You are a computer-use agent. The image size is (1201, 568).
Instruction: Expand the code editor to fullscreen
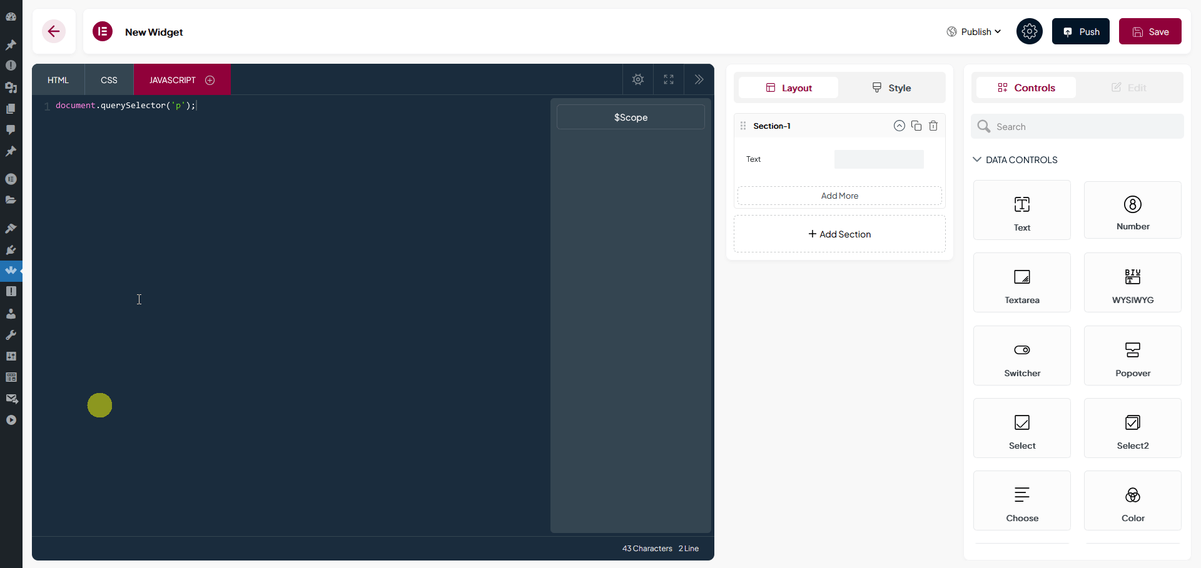coord(668,79)
